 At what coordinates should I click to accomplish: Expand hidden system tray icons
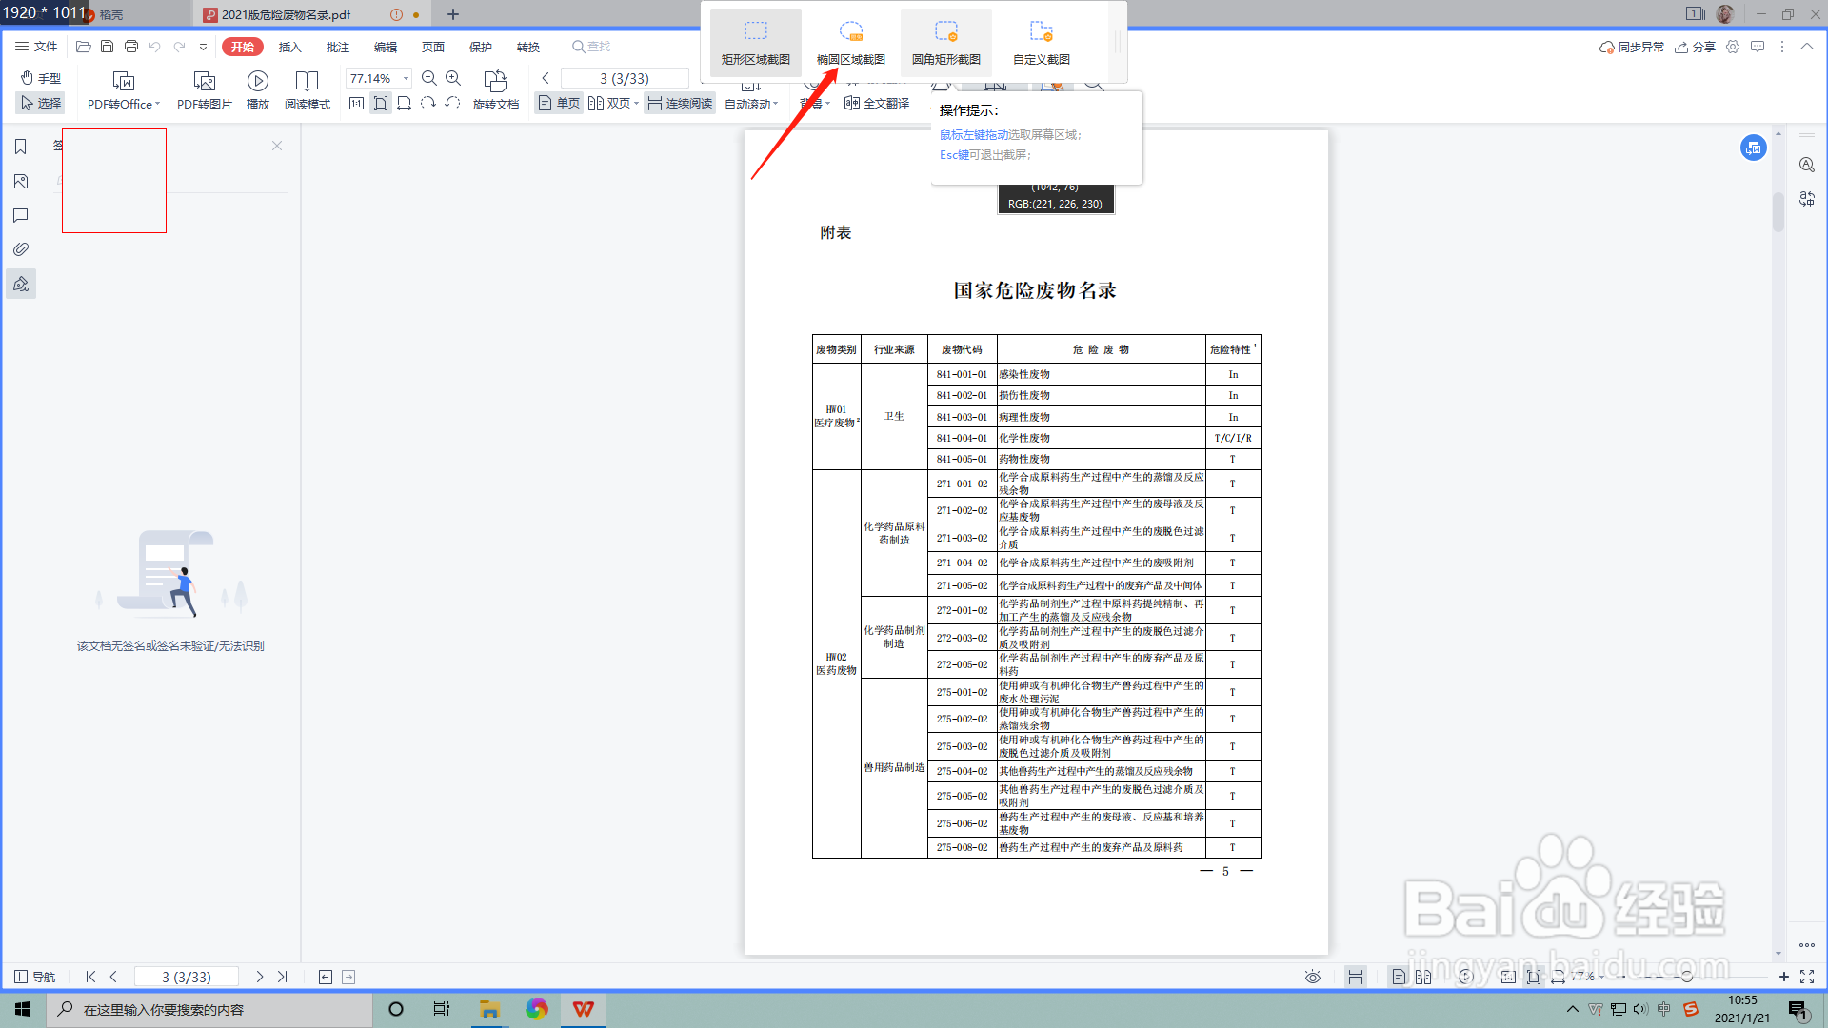pyautogui.click(x=1573, y=1009)
